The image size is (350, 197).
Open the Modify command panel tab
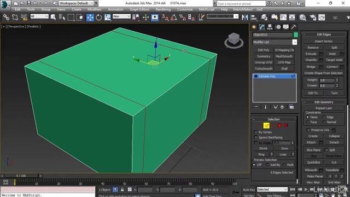262,27
